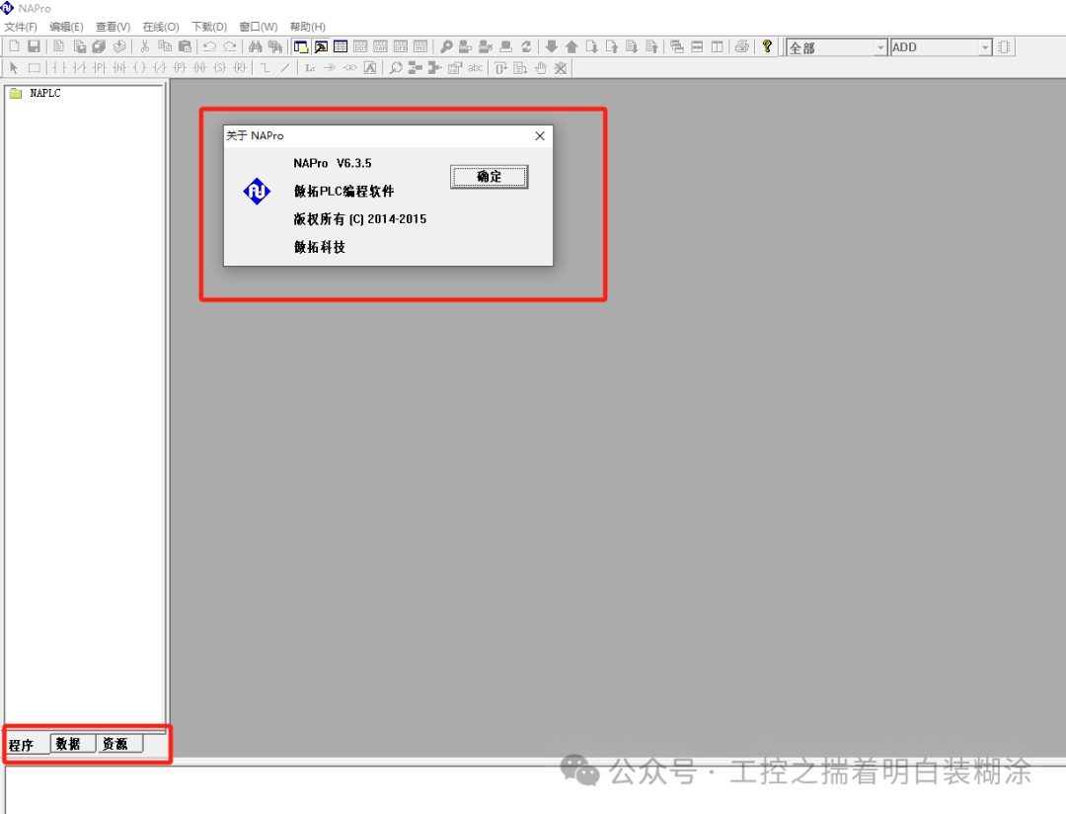The width and height of the screenshot is (1066, 814).
Task: Open the 在线(O) menu
Action: tap(161, 27)
